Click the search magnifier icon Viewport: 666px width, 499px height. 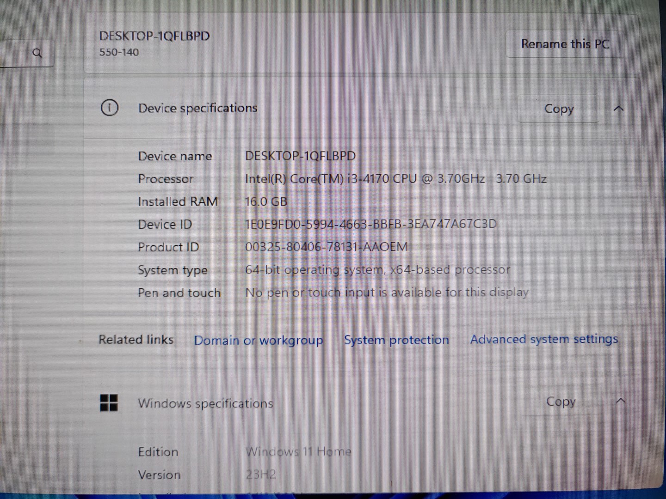(x=37, y=53)
